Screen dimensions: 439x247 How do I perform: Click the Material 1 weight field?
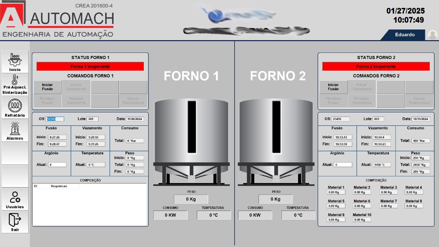(336, 192)
